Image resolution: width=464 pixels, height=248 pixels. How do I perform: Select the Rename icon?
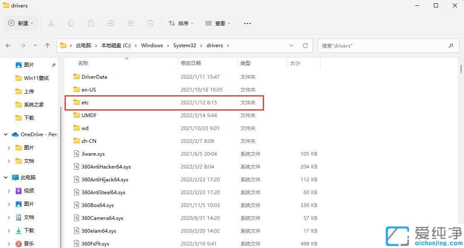point(111,23)
